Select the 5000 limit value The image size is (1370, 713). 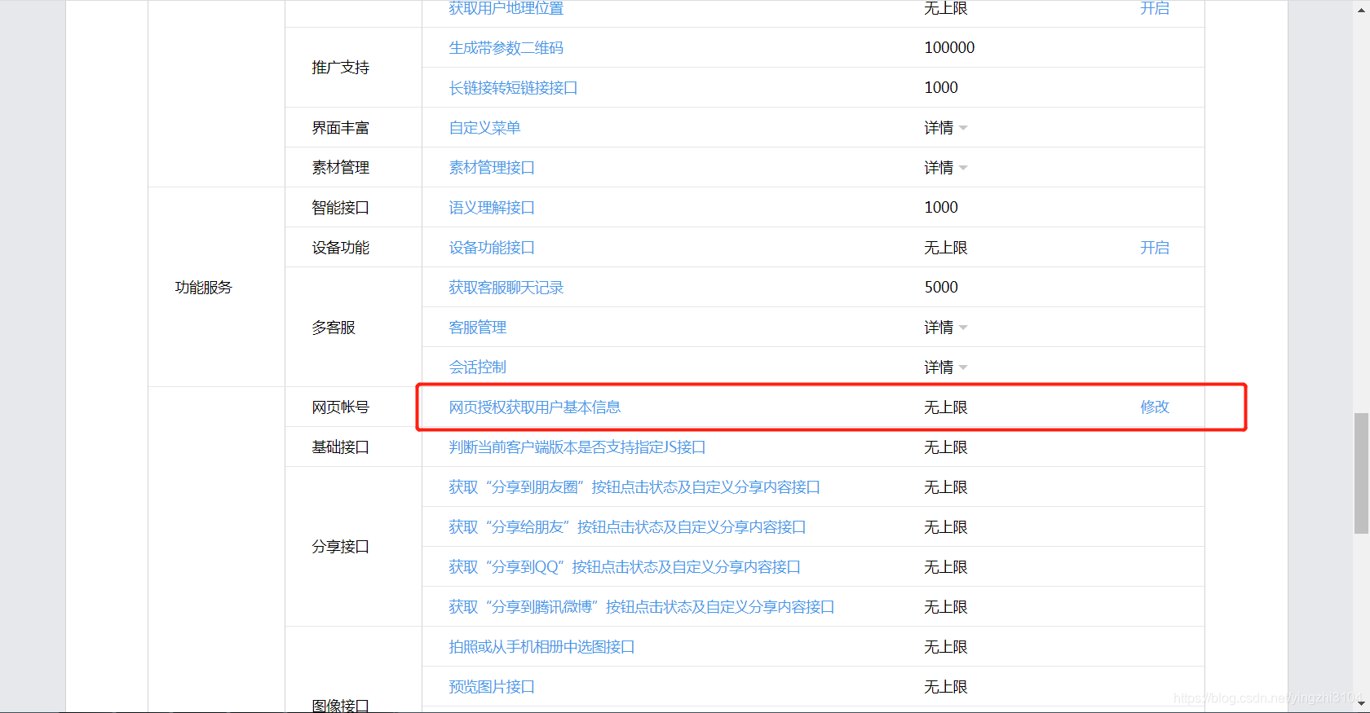(941, 288)
